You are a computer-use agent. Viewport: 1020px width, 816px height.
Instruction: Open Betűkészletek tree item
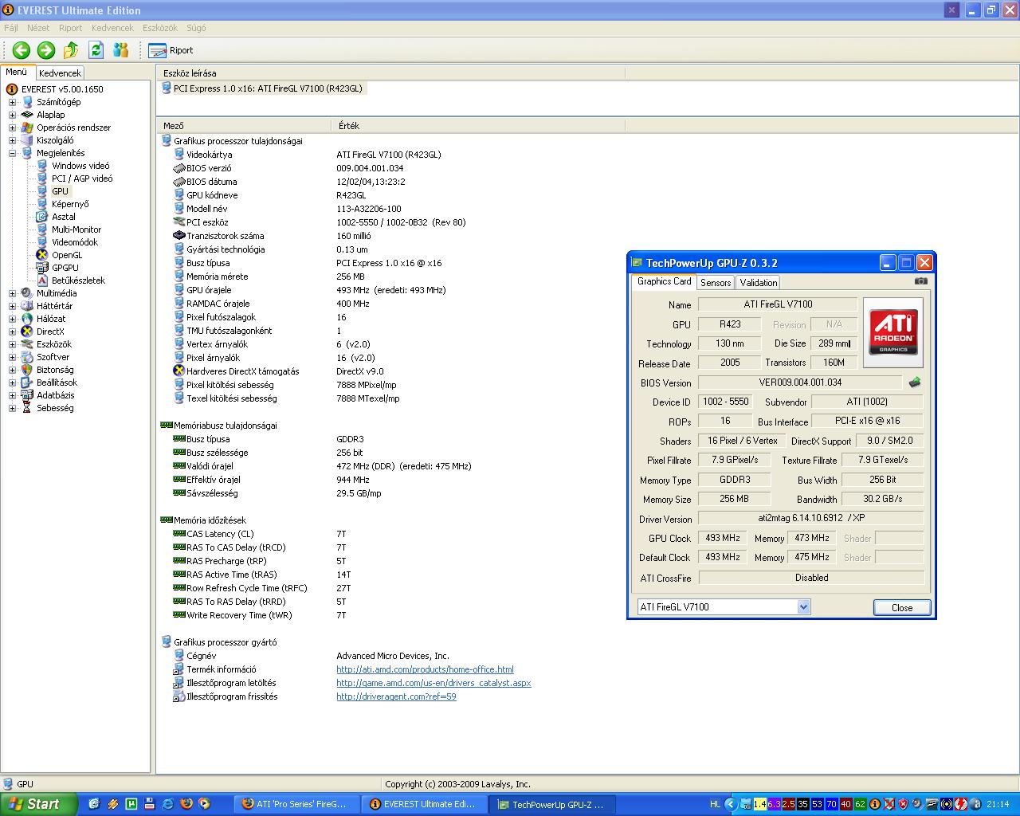pos(78,280)
